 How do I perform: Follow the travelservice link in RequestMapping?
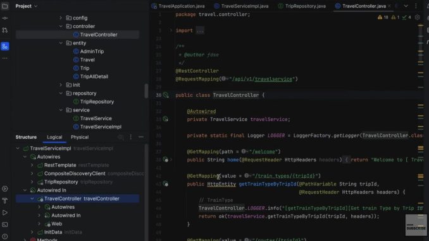pyautogui.click(x=273, y=79)
